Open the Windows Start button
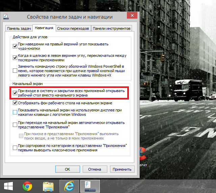Viewport: 216px width, 193px height. click(8, 186)
